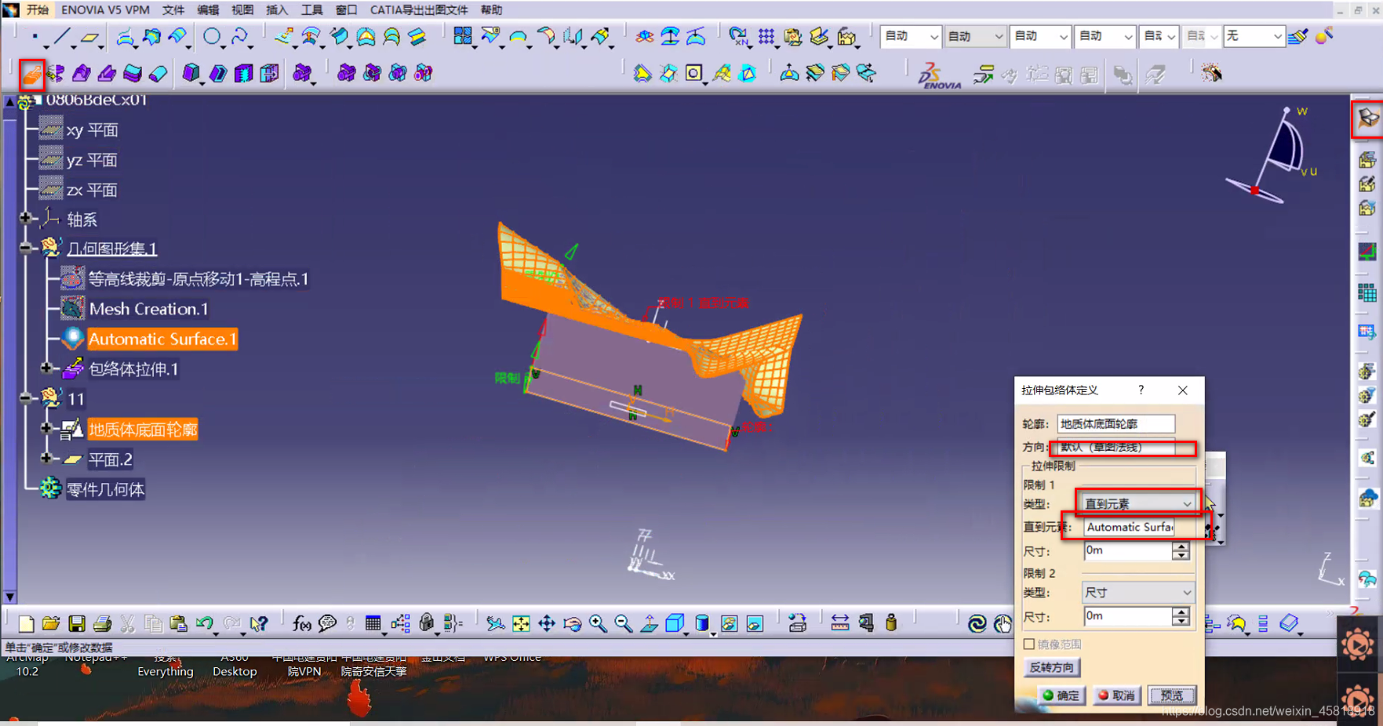1383x726 pixels.
Task: Expand the 轴系 tree node
Action: click(x=25, y=219)
